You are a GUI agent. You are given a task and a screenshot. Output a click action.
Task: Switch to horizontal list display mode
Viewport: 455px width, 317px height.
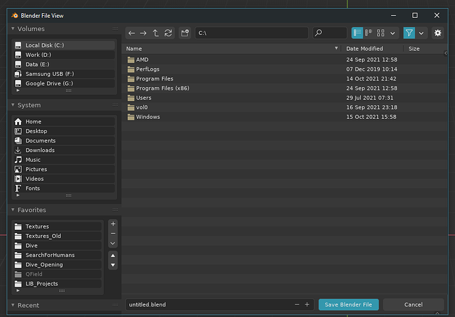369,33
